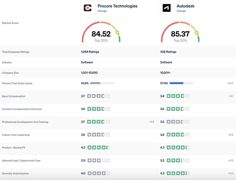The width and height of the screenshot is (236, 180).
Task: Click 'Top 20%' under Procore score
Action: tap(101, 40)
